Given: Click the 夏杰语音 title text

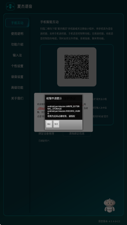Looking at the screenshot, I should point(25,6).
